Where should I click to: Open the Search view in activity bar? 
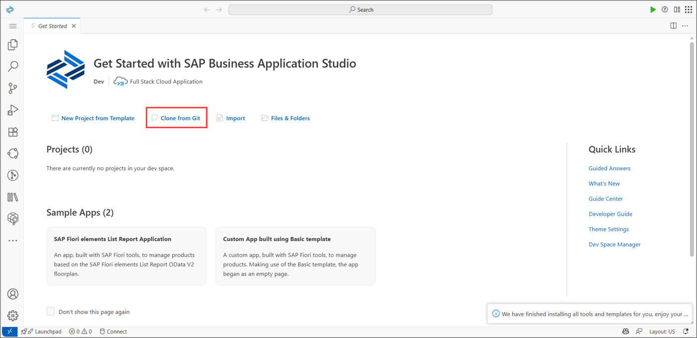[13, 66]
